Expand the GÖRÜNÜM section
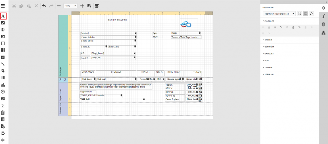 [x=268, y=47]
